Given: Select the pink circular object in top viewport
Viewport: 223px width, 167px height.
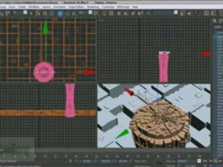Looking at the screenshot, I should pyautogui.click(x=44, y=72).
